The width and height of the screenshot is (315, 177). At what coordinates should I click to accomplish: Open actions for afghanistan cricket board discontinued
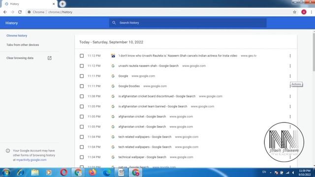pos(290,96)
